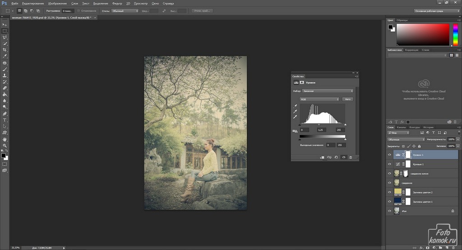Hide the Уровни 1 layer
The image size is (462, 250).
coord(390,155)
